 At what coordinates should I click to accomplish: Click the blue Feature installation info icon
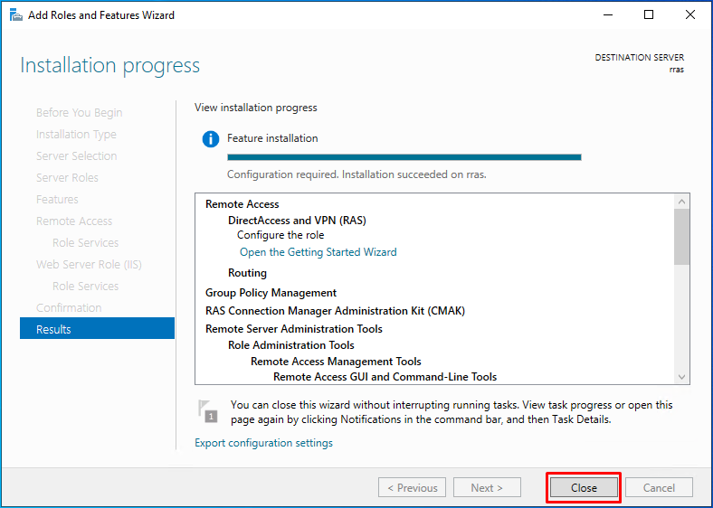coord(211,138)
